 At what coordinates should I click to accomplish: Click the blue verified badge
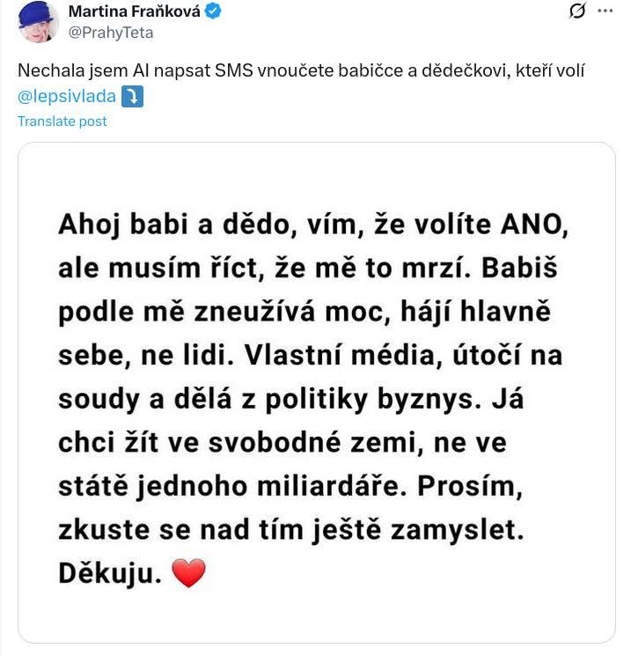tap(213, 11)
